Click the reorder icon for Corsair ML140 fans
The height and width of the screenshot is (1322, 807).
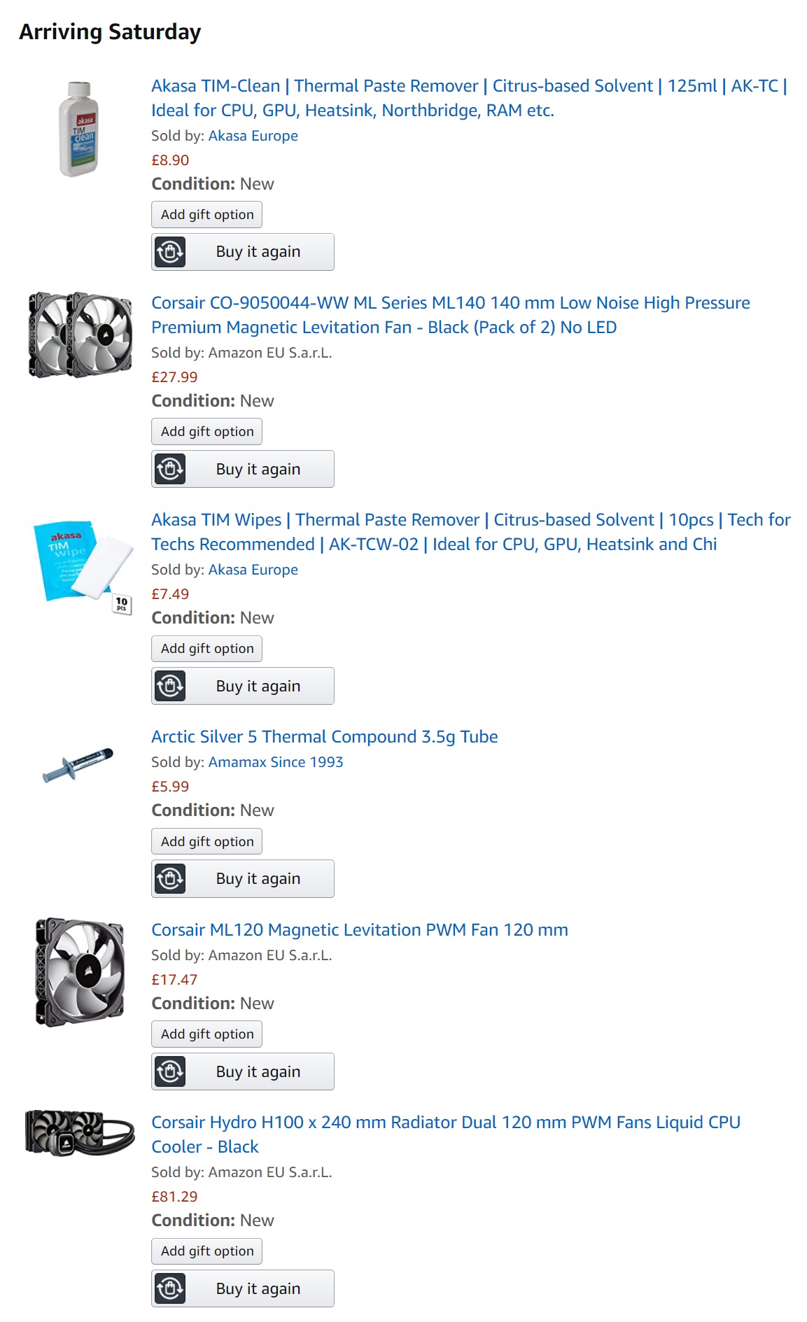(170, 469)
